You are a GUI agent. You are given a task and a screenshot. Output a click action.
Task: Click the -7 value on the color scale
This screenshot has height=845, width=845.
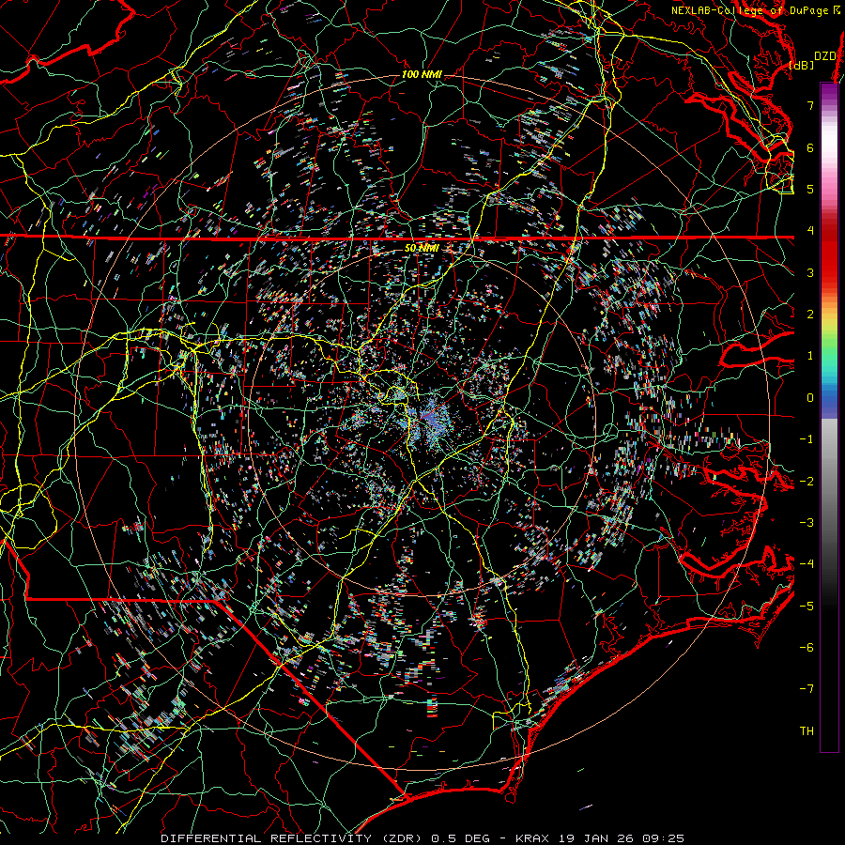coord(807,689)
